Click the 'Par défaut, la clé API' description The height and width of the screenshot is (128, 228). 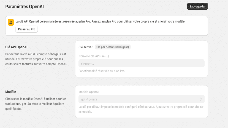(36, 59)
